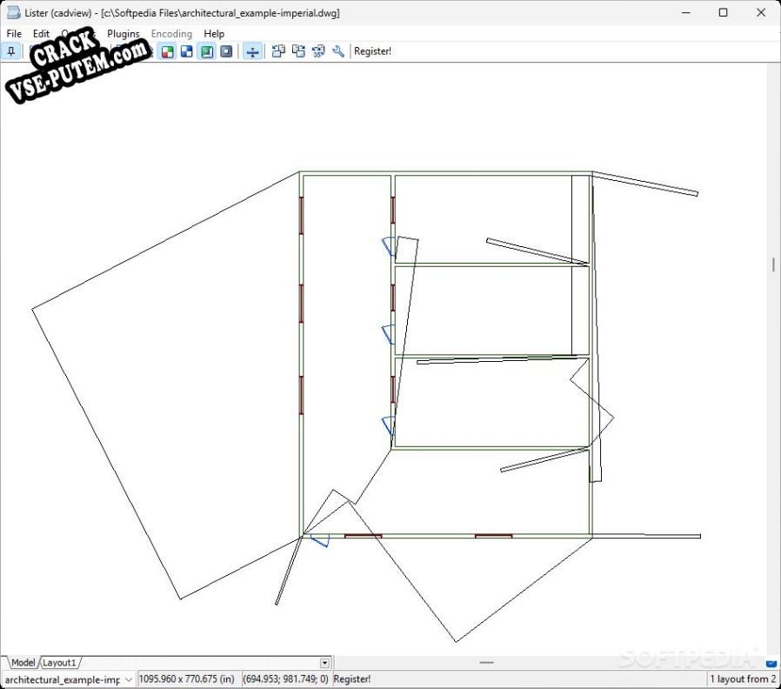Expand the architectural_example layout dropdown
Screen dimensions: 781x689
pyautogui.click(x=129, y=679)
